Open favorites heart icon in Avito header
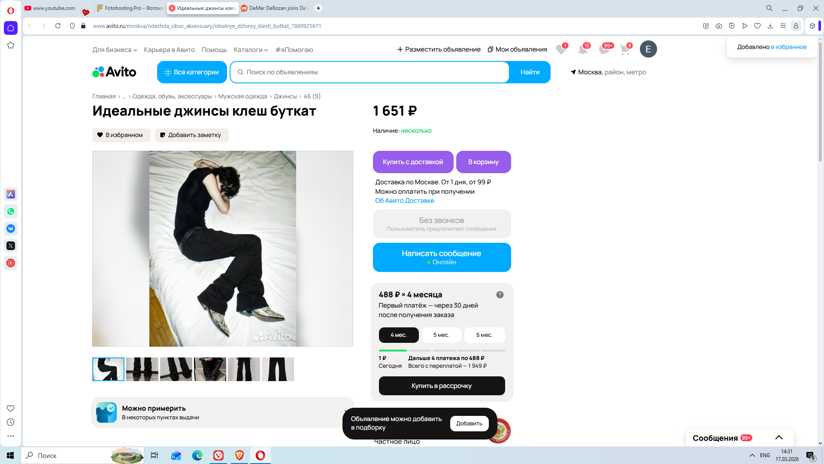The width and height of the screenshot is (824, 464). pos(560,49)
